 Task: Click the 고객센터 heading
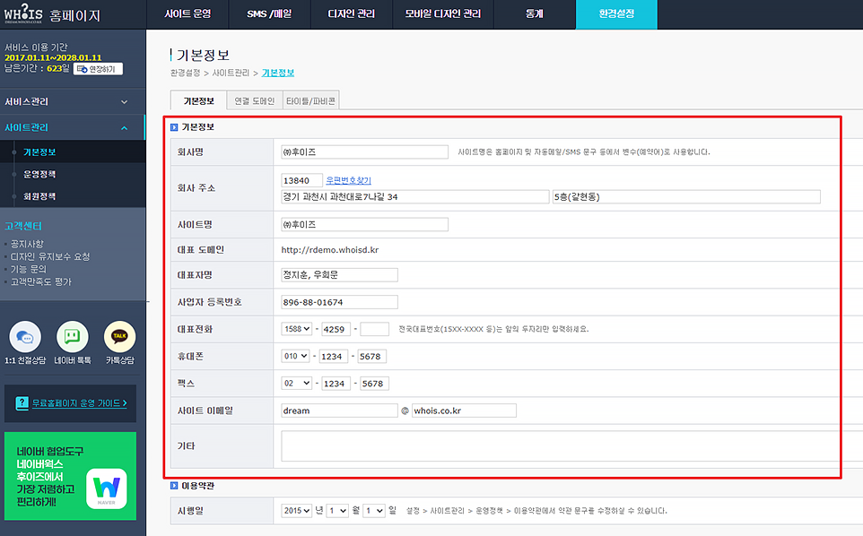pos(23,226)
